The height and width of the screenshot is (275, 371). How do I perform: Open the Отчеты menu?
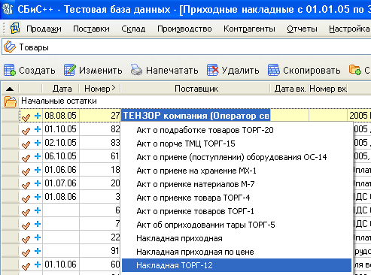[302, 29]
